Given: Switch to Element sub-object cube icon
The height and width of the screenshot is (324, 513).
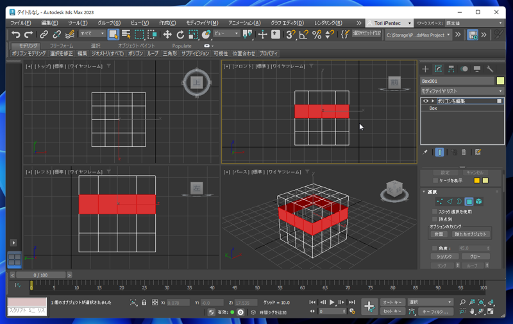Looking at the screenshot, I should point(478,201).
